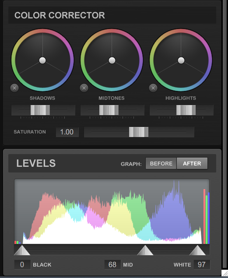Screen dimensions: 228x278
Task: Reset the Highlights color wheel with X icon
Action: [153, 88]
